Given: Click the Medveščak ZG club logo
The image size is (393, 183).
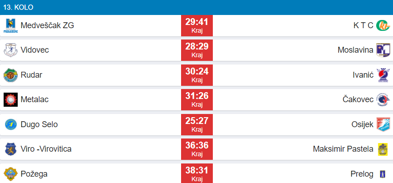Looking at the screenshot, I should [x=10, y=25].
